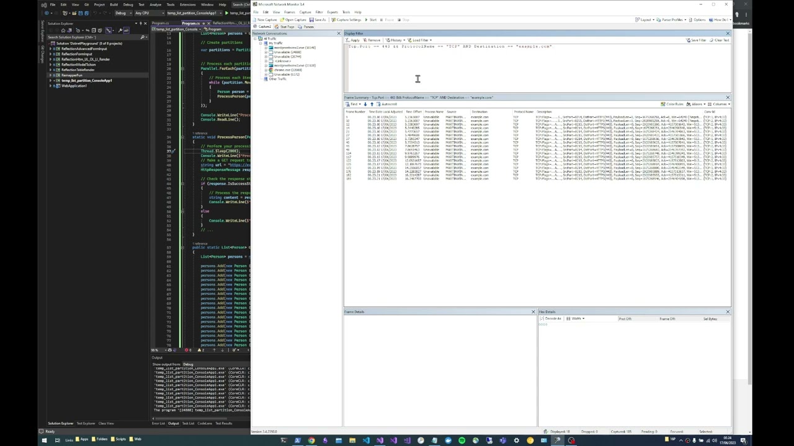Collapse the All Traffic tree node

click(255, 38)
